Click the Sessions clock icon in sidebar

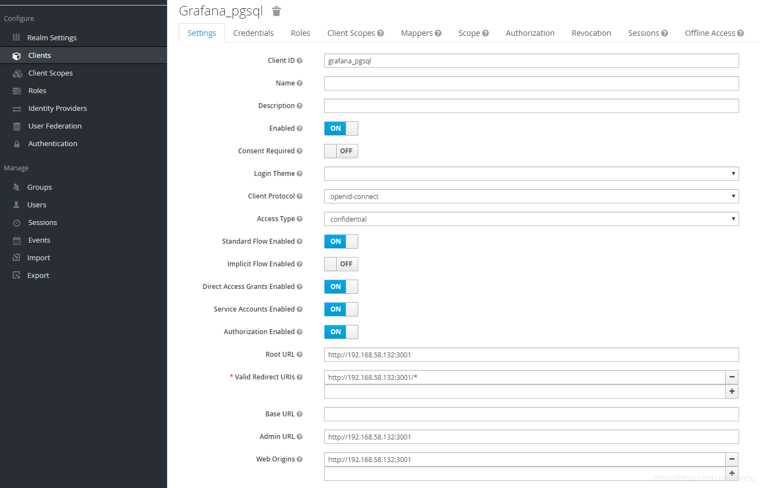(17, 223)
